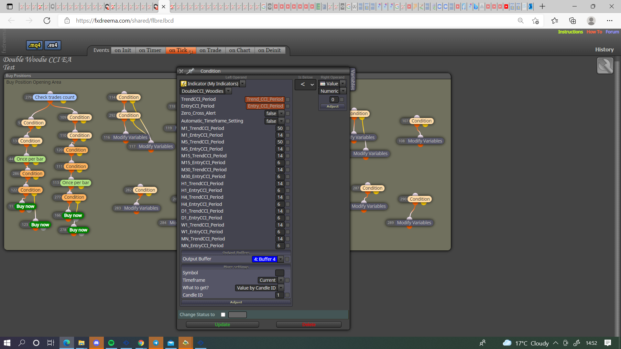Click Adjust below the Candle ID setting
Screen dimensions: 621x349
(x=236, y=302)
